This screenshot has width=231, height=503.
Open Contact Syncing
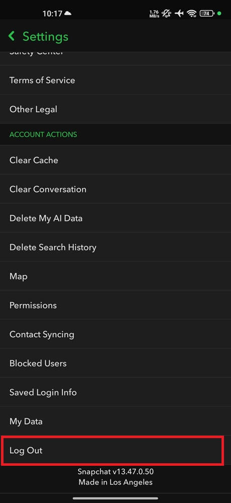(x=115, y=334)
